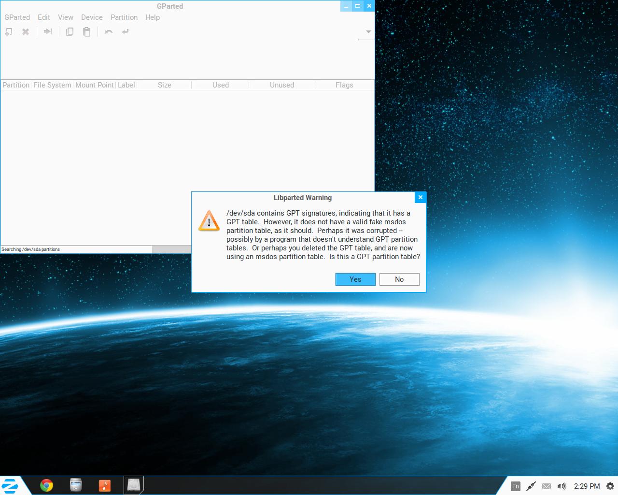
Task: Maximize the GParted window
Action: point(358,6)
